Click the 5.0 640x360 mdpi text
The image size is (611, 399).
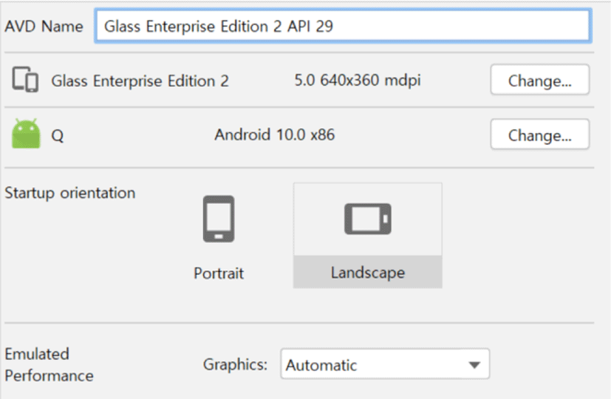coord(358,81)
